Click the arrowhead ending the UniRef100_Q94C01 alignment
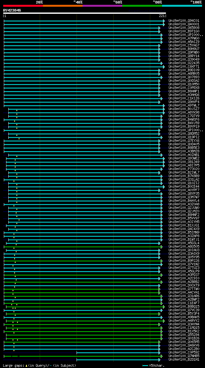Image resolution: width=205 pixels, height=368 pixels. pyautogui.click(x=164, y=21)
